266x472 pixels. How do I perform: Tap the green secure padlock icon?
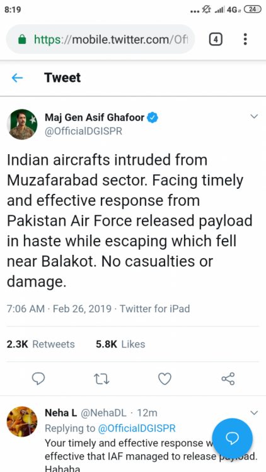[22, 40]
